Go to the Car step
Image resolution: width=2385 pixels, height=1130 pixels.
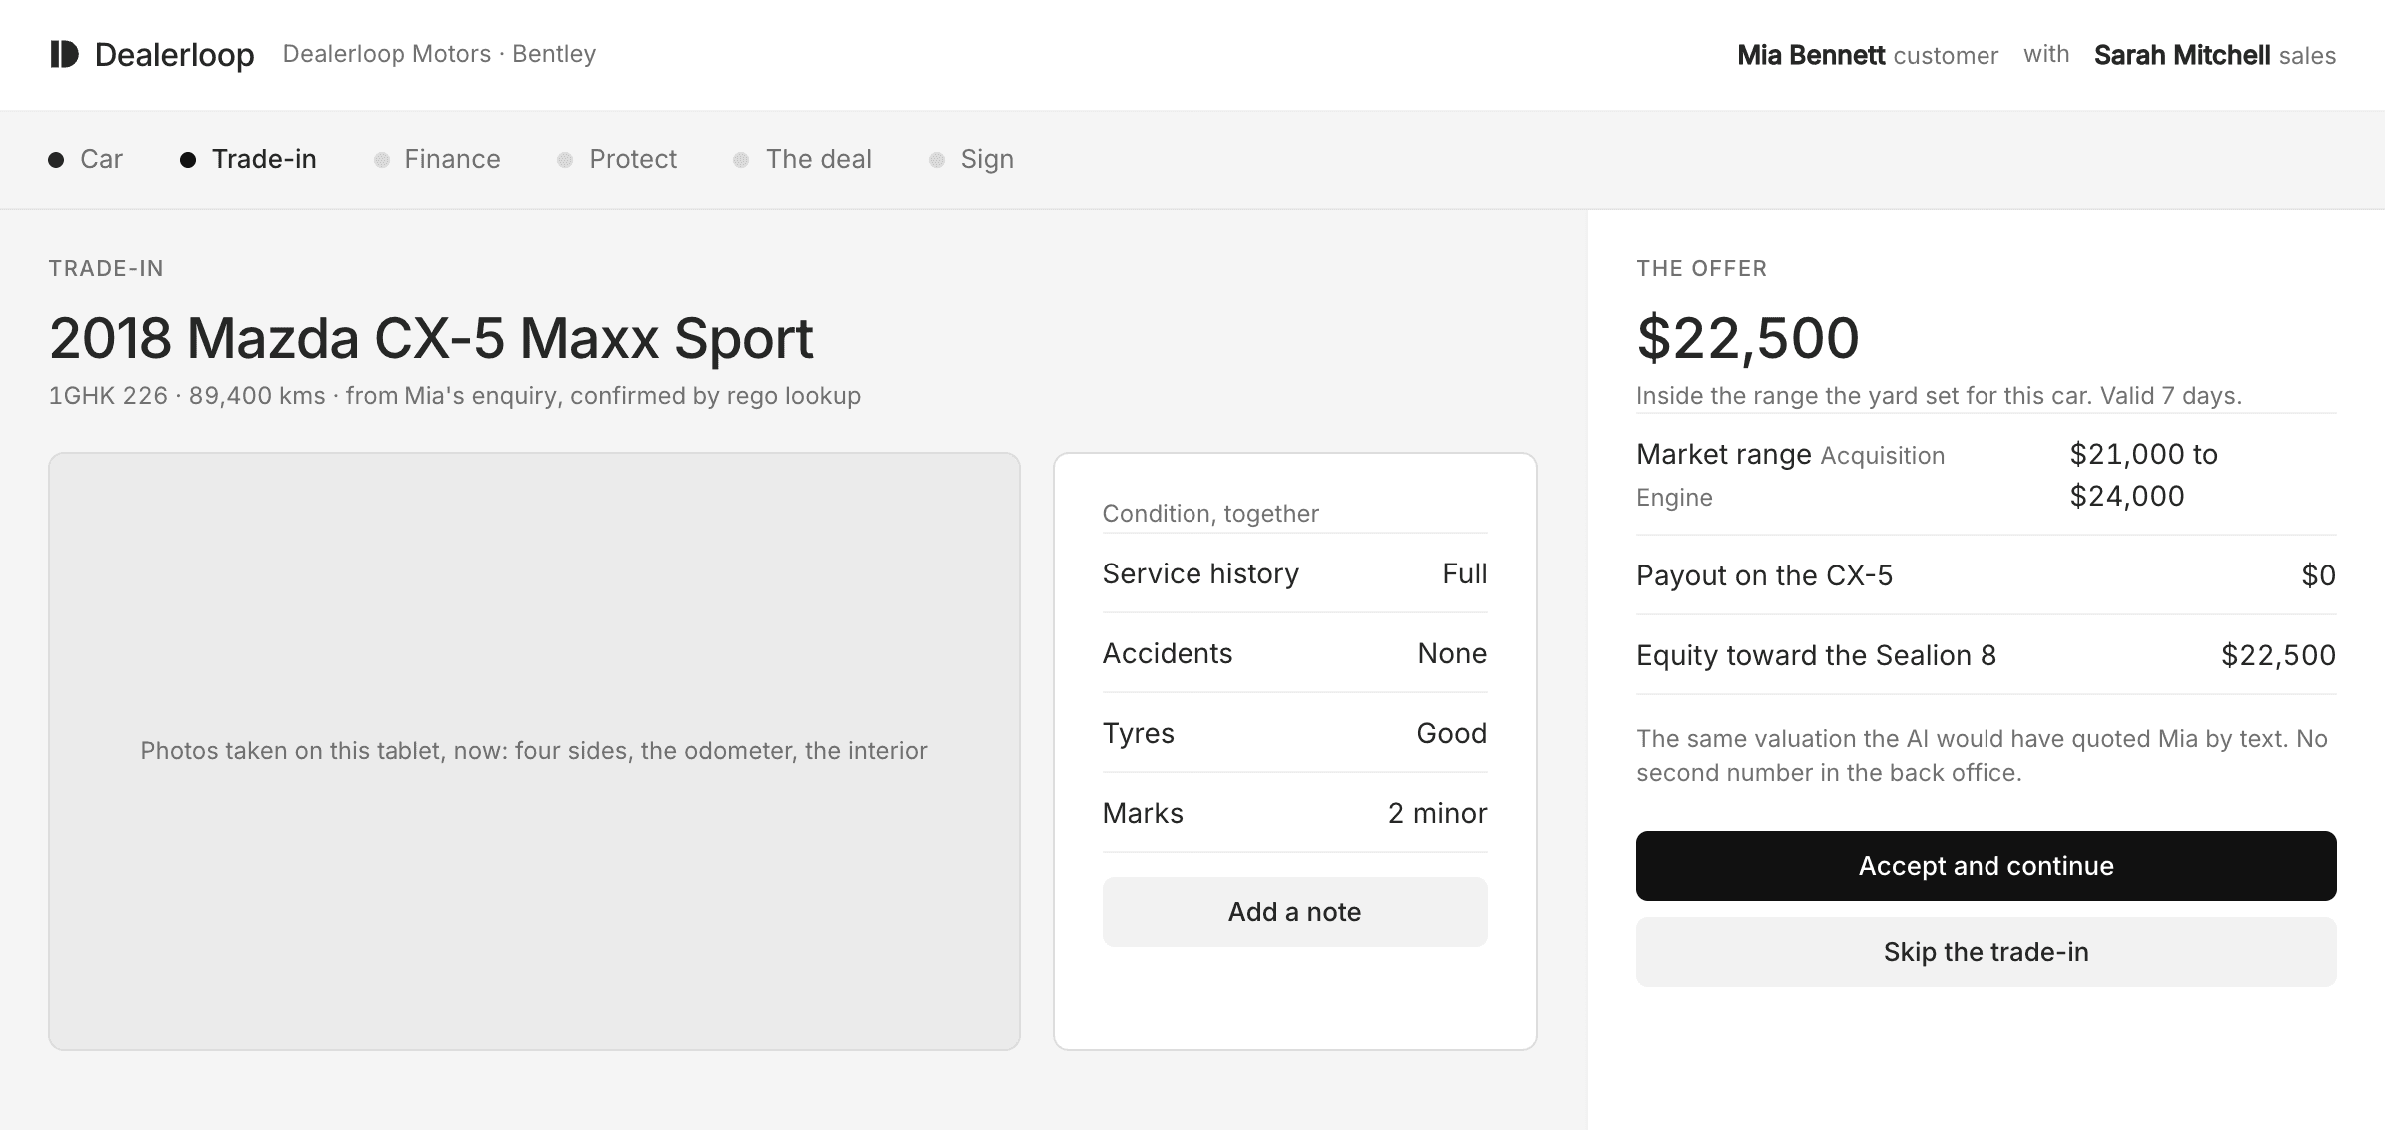click(86, 159)
